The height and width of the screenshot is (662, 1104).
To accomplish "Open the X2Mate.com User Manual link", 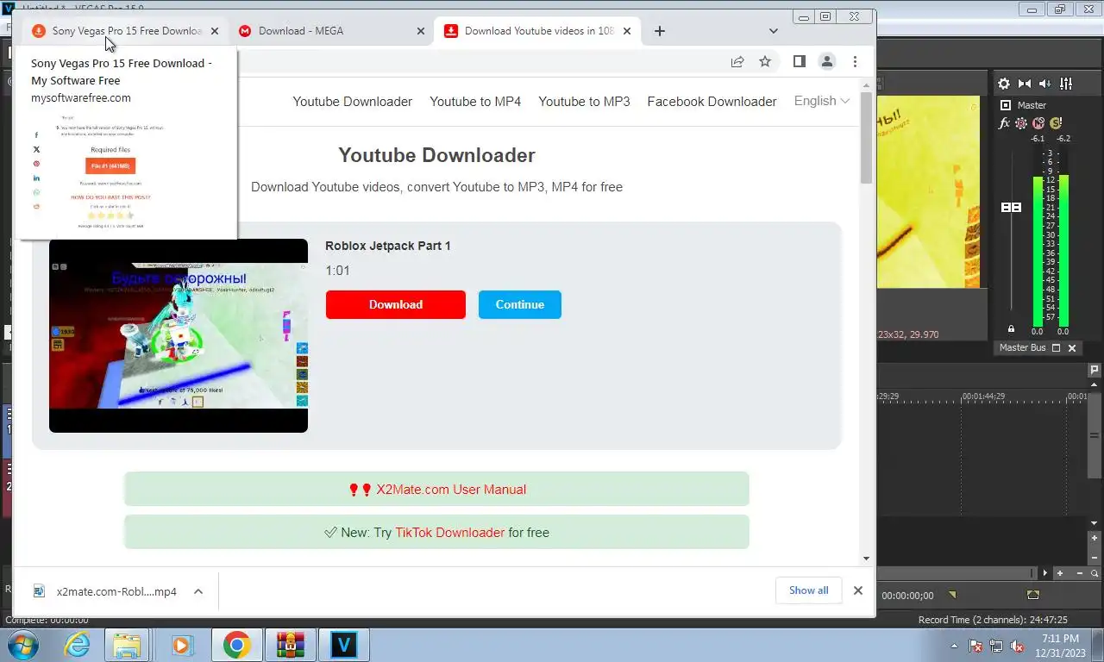I will (451, 490).
